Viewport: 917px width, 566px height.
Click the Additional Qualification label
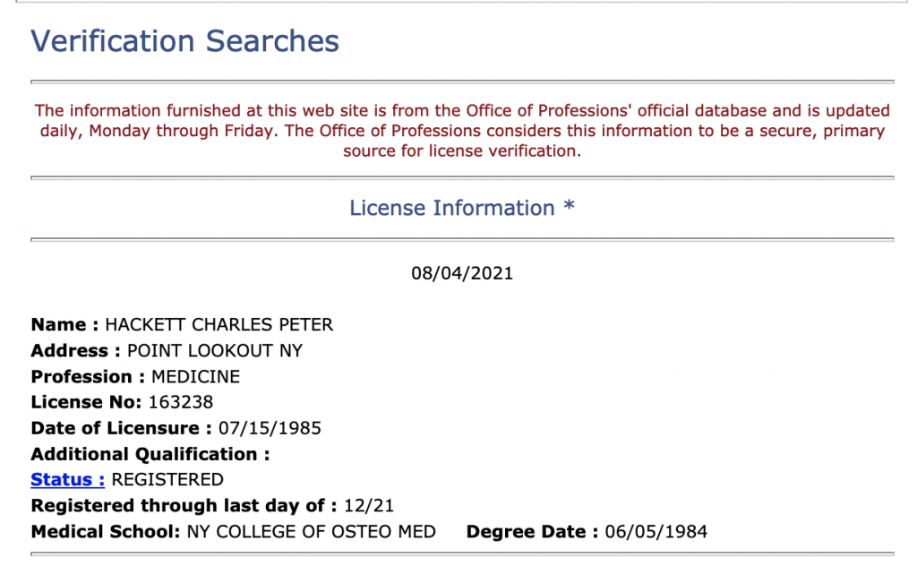(150, 454)
